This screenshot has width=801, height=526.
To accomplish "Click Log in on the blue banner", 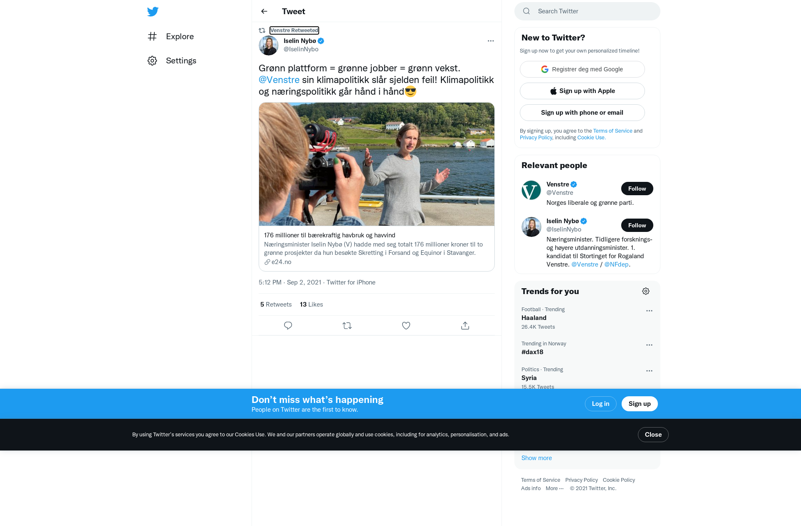I will (x=600, y=404).
